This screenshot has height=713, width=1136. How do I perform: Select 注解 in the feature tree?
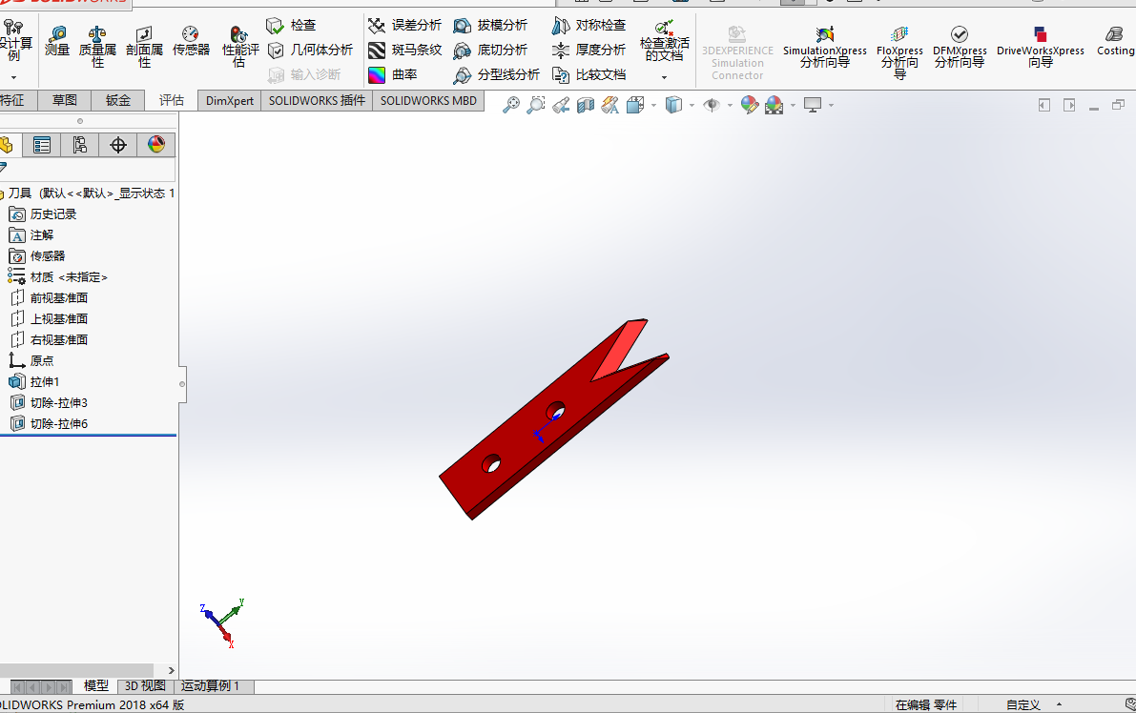(x=31, y=235)
